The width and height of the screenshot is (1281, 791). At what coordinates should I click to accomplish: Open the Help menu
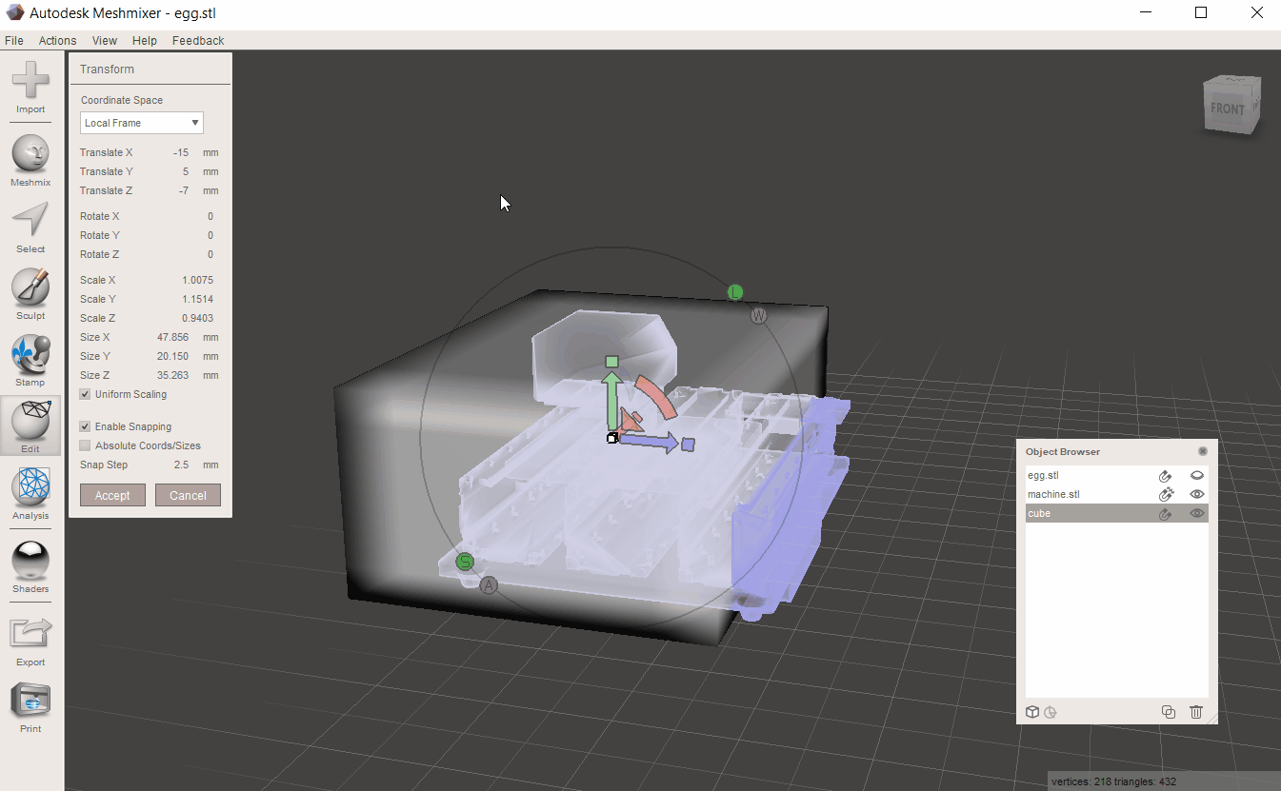click(145, 40)
